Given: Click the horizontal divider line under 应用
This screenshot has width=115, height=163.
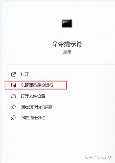Looking at the screenshot, I should pyautogui.click(x=61, y=65).
